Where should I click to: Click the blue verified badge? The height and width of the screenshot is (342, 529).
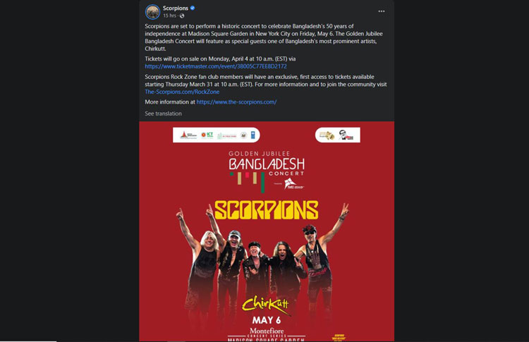(193, 8)
